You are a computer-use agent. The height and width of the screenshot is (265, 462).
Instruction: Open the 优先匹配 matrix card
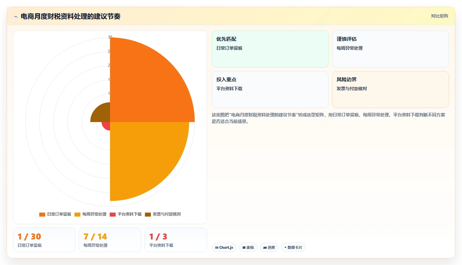[270, 49]
